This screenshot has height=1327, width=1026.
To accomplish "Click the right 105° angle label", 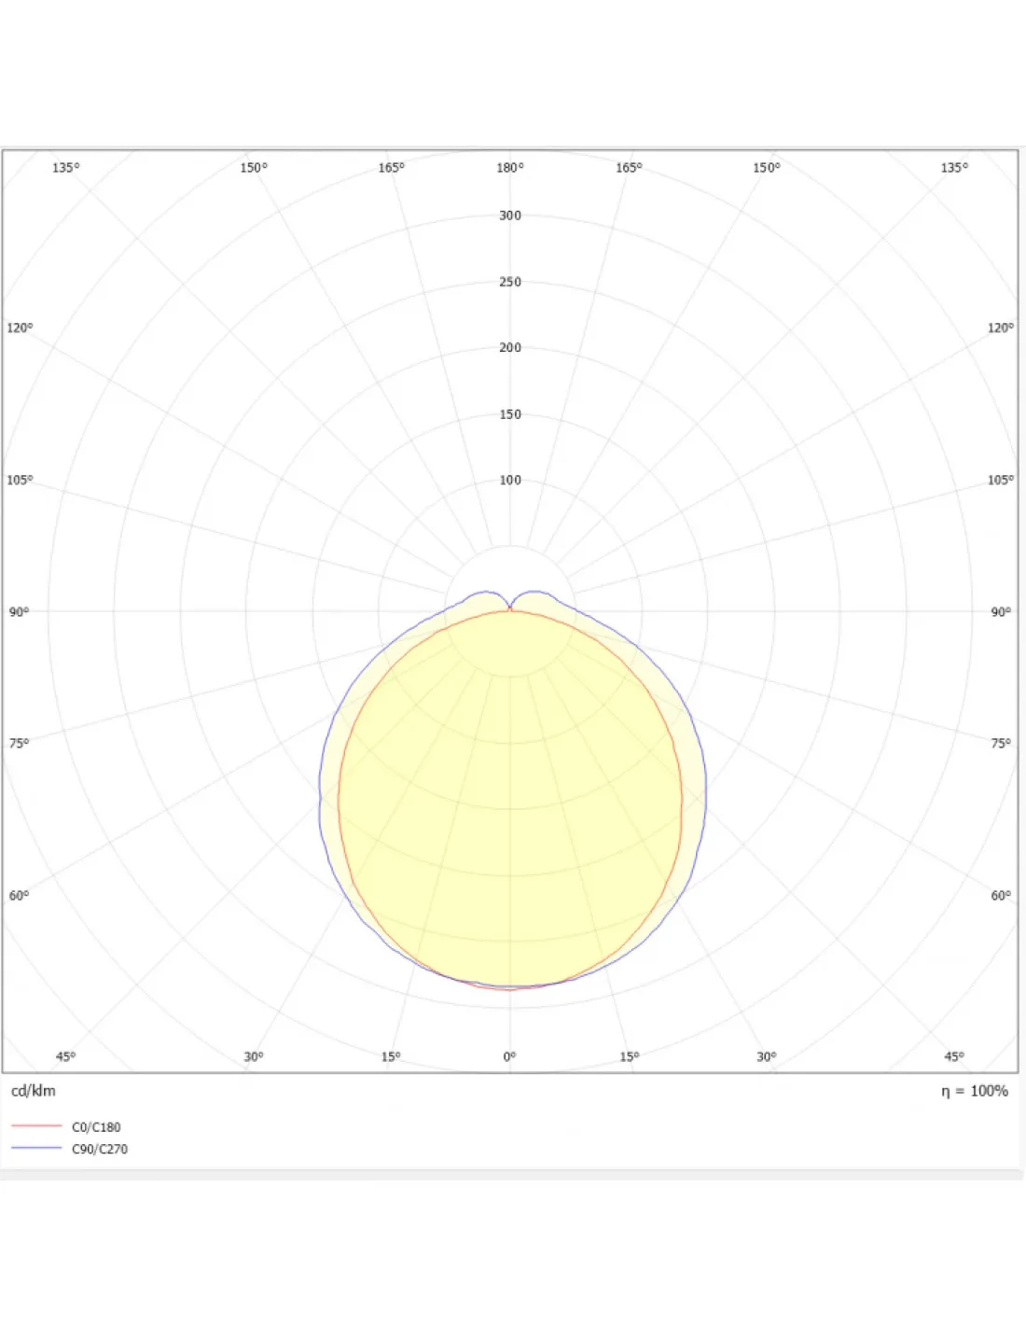I will coord(1001,481).
